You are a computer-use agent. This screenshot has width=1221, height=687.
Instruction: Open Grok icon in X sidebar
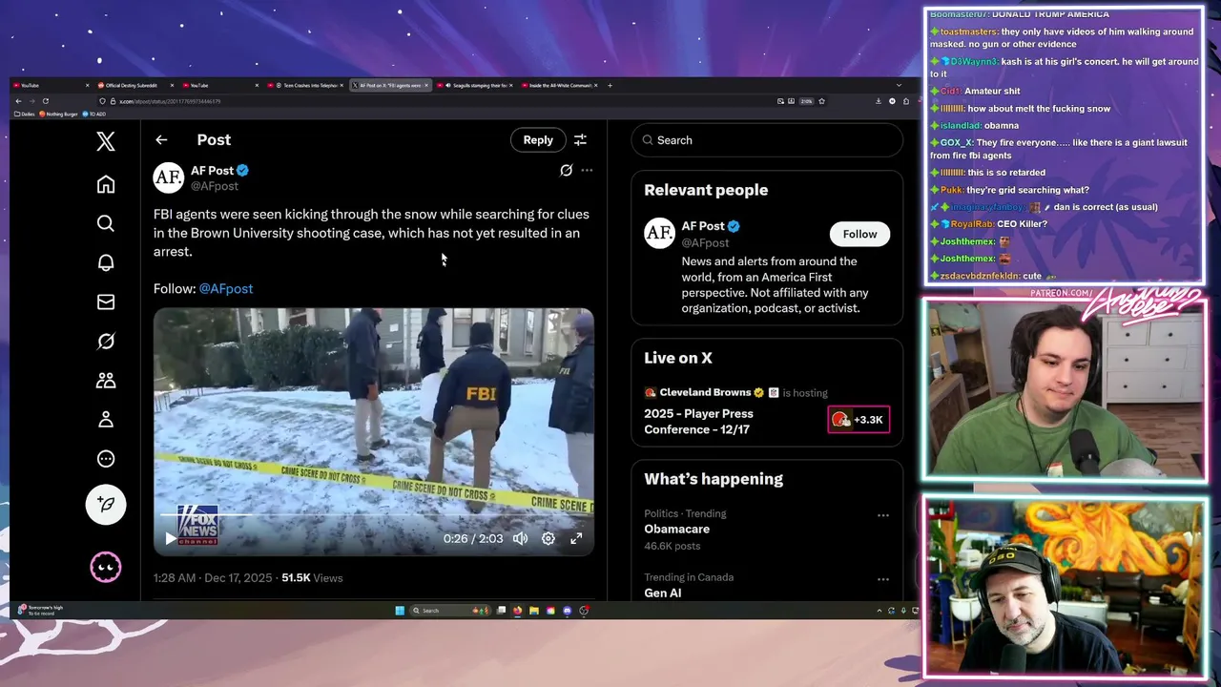(106, 341)
